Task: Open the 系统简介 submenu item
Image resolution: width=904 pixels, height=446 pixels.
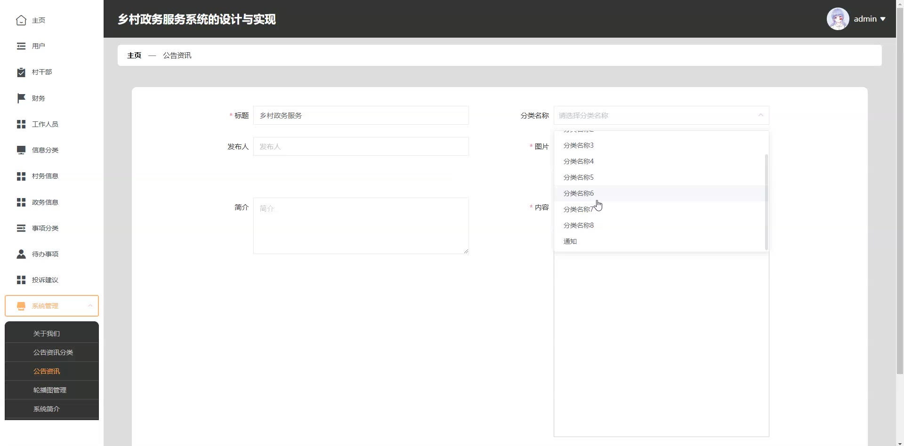Action: [x=52, y=409]
